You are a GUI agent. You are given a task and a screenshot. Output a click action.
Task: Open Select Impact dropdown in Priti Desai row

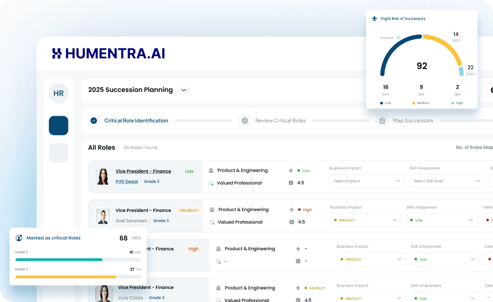pyautogui.click(x=367, y=181)
